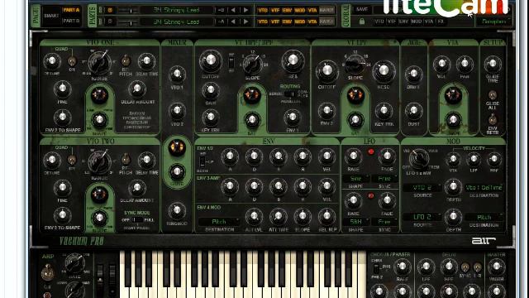Click the ENV 1/2 Attack knob
This screenshot has width=529, height=298.
230,156
